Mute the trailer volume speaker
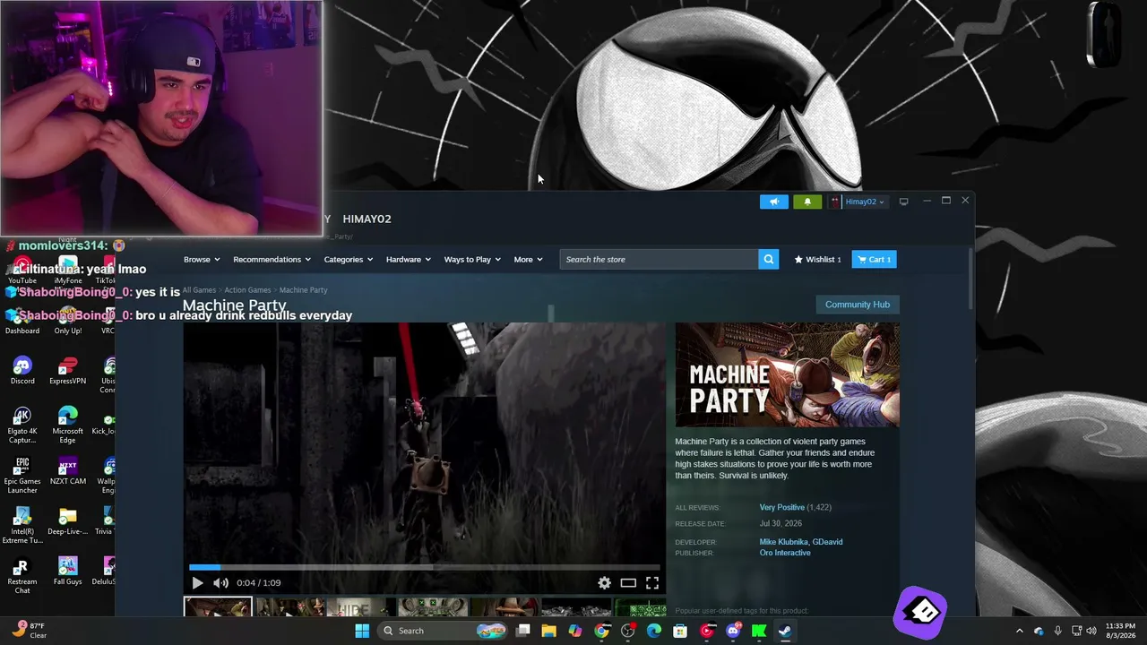Screen dimensions: 1147x645 pos(220,583)
